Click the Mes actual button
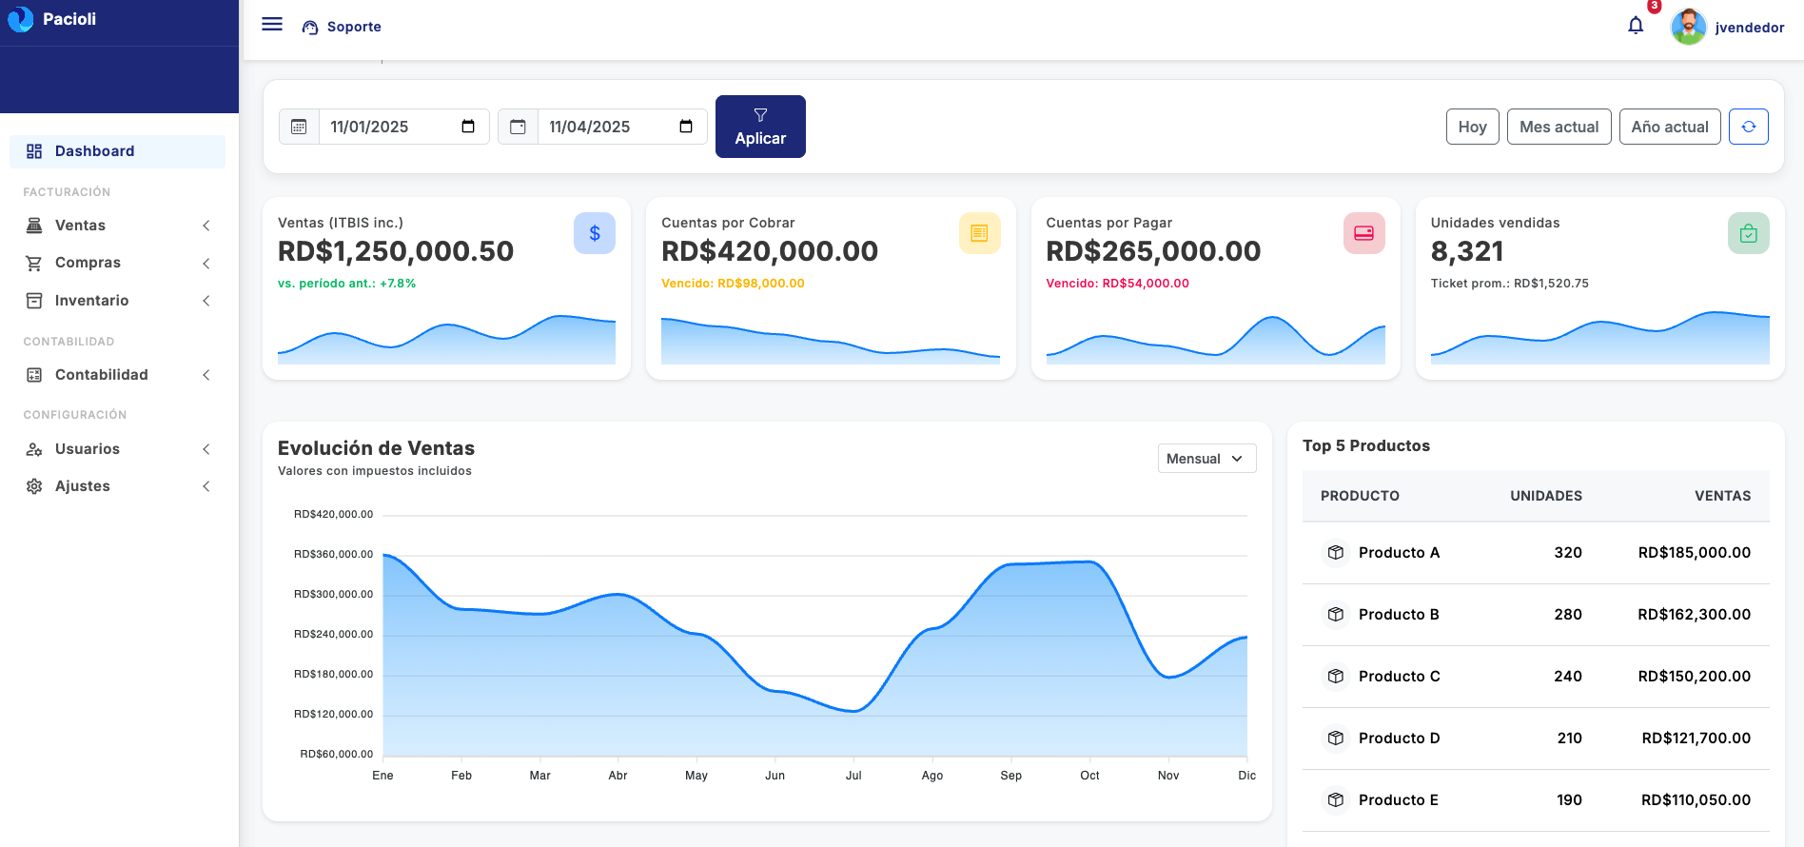 pyautogui.click(x=1559, y=127)
